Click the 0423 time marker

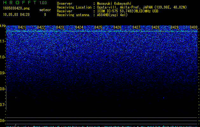[60, 27]
